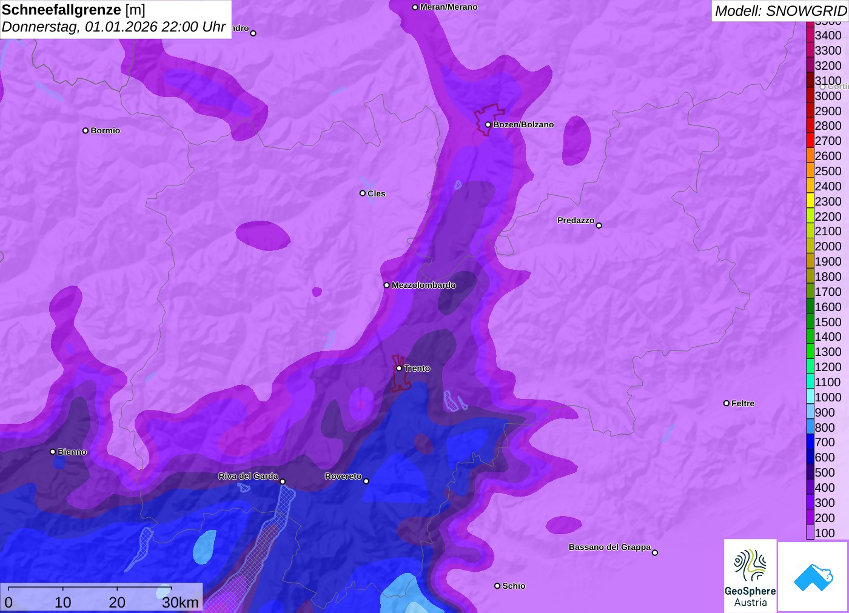Pick the 2700 m red legend swatch
The height and width of the screenshot is (613, 849).
[810, 140]
